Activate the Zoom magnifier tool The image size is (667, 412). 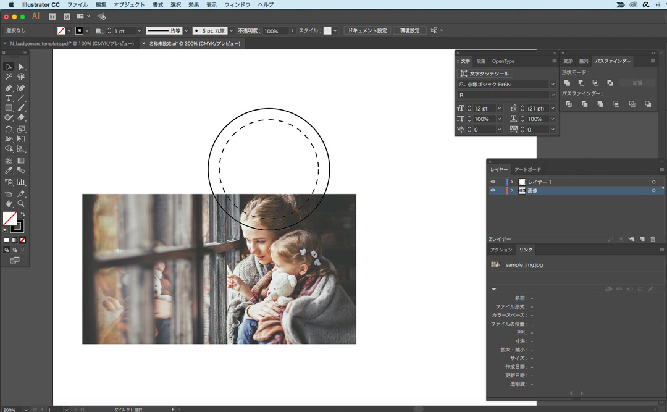coord(21,203)
